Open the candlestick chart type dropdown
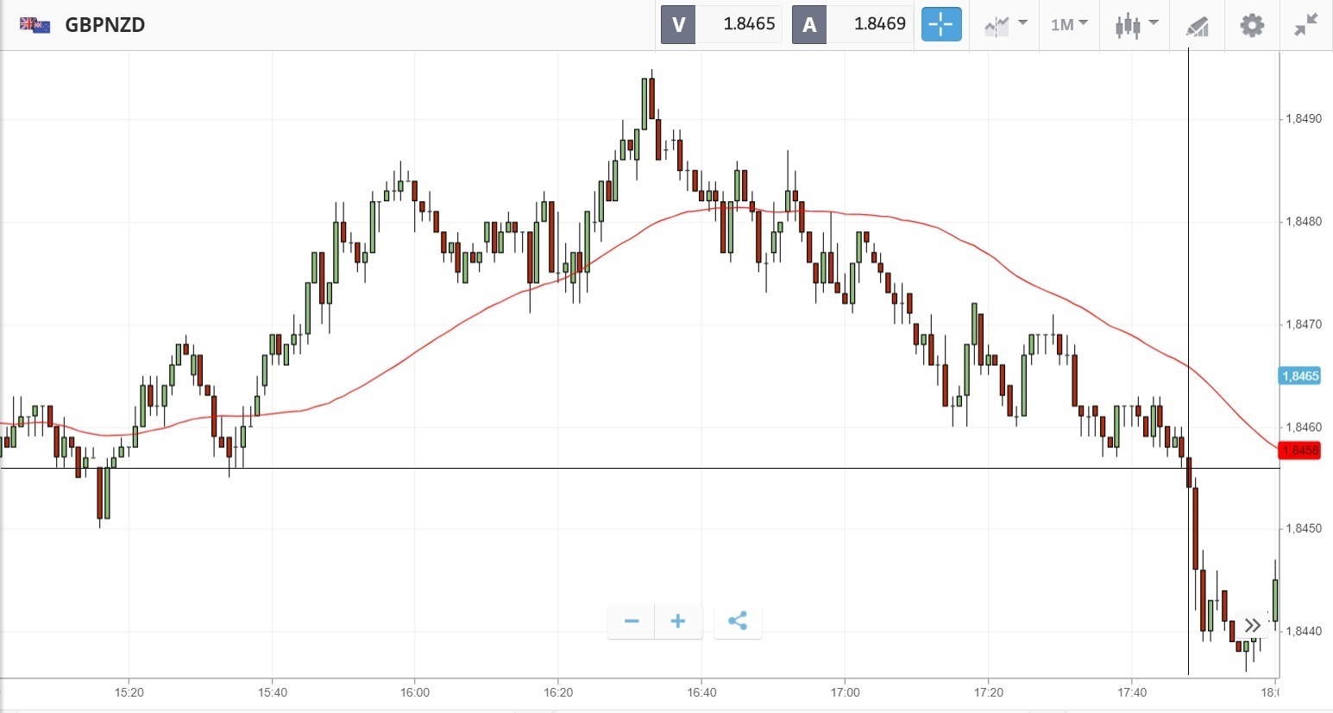Screen dimensions: 1333x713 pos(1135,24)
